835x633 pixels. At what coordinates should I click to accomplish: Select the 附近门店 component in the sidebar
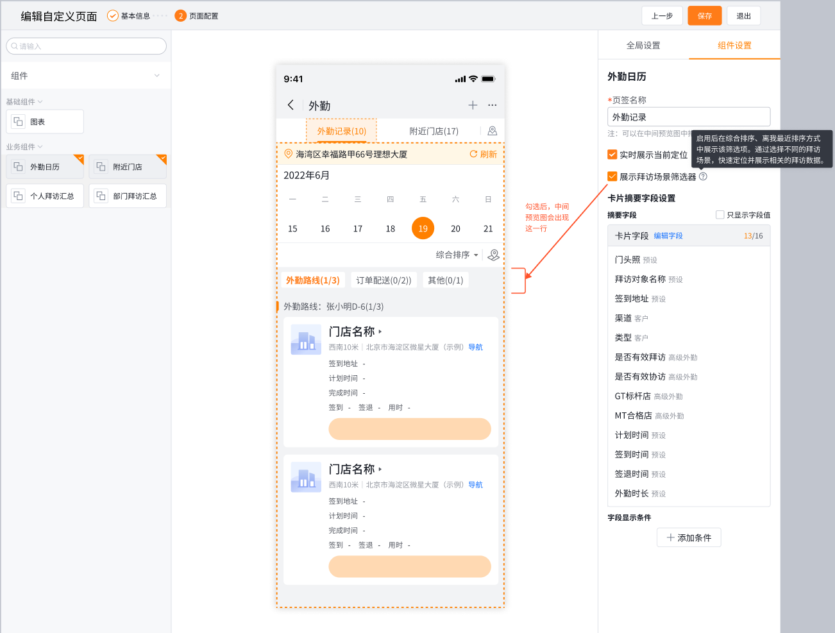coord(127,166)
